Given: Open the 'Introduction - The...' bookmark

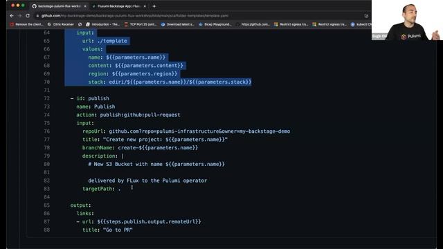Looking at the screenshot, I should (103, 25).
